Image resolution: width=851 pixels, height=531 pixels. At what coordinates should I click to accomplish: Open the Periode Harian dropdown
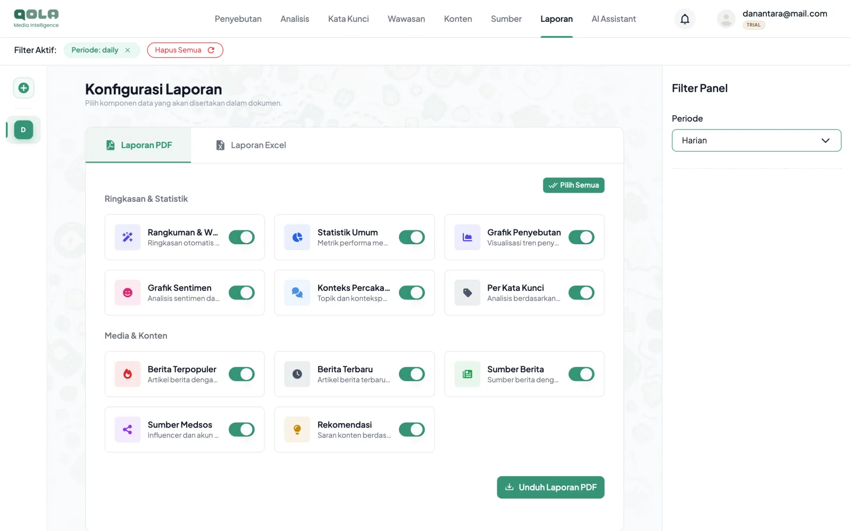(x=756, y=140)
